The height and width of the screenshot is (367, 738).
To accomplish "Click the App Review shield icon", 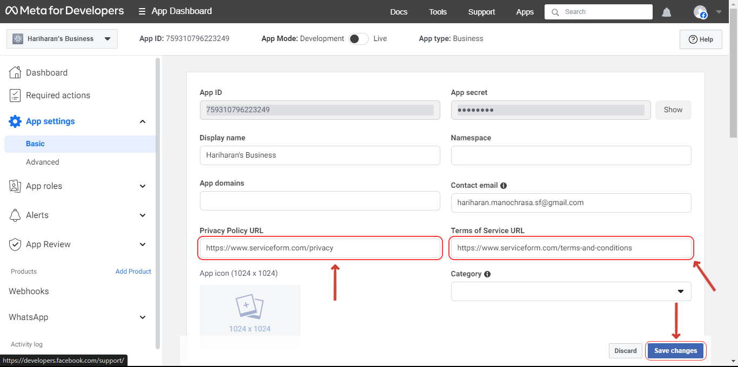I will click(15, 244).
